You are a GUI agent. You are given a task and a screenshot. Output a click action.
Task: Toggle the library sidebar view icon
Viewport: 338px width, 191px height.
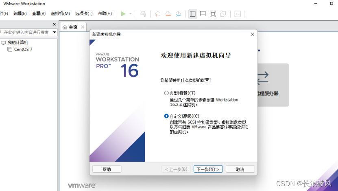coord(192,14)
